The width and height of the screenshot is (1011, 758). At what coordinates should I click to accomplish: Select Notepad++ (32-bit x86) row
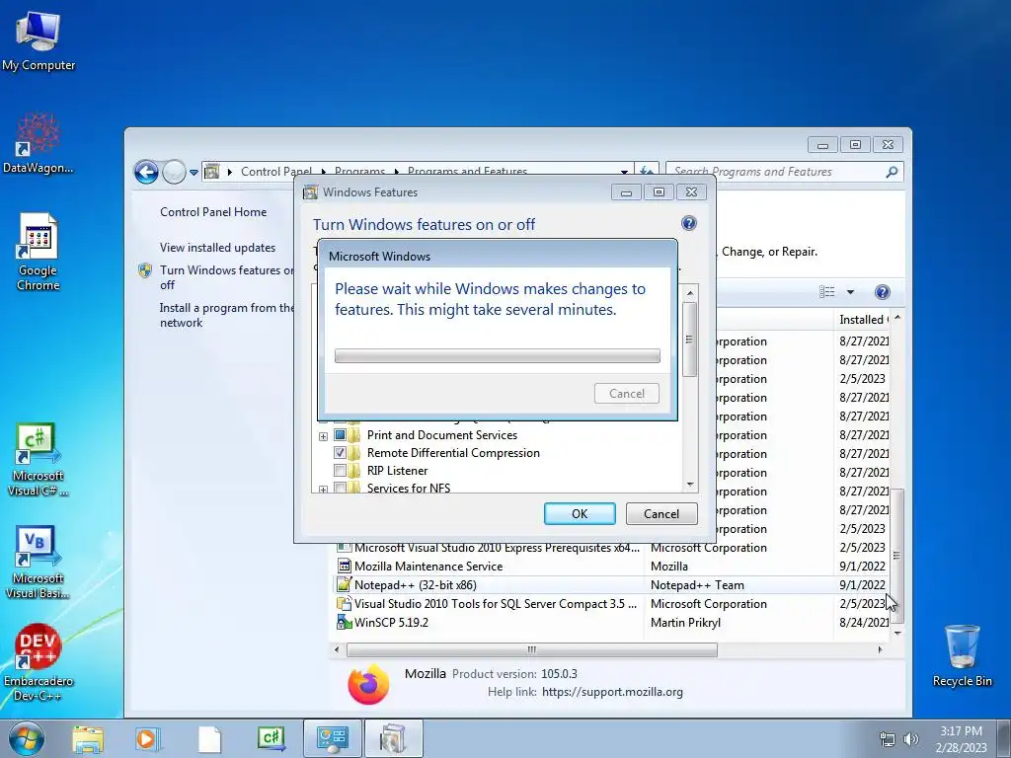point(611,584)
